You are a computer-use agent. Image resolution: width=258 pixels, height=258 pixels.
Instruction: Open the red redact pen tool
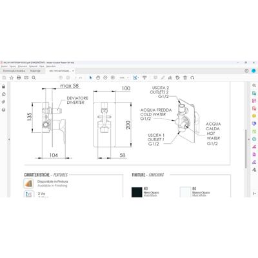[x=254, y=147]
